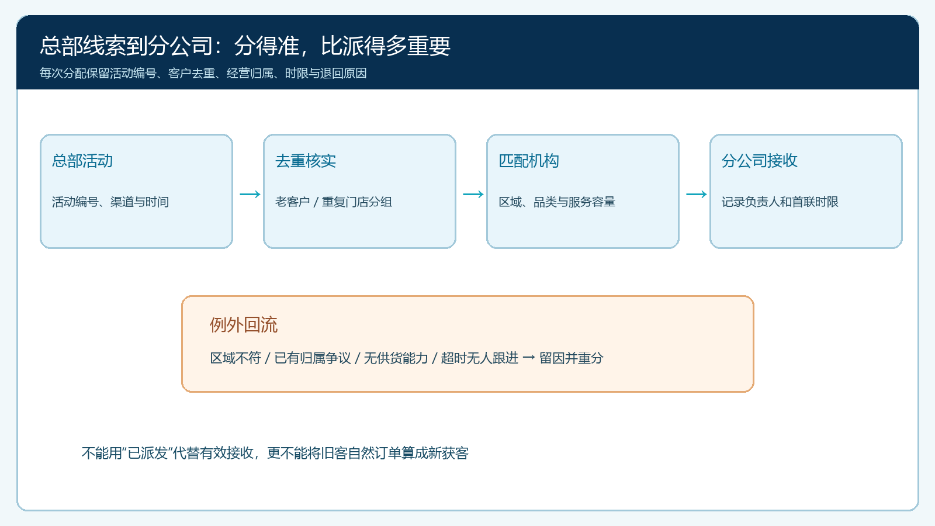Select the 总部活动 box heading

(x=82, y=161)
